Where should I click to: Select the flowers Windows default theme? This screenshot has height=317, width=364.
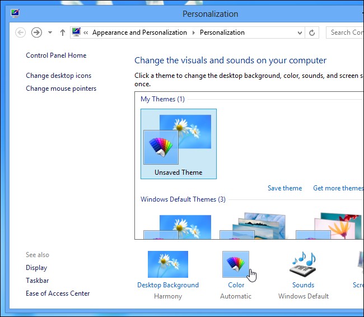329,226
